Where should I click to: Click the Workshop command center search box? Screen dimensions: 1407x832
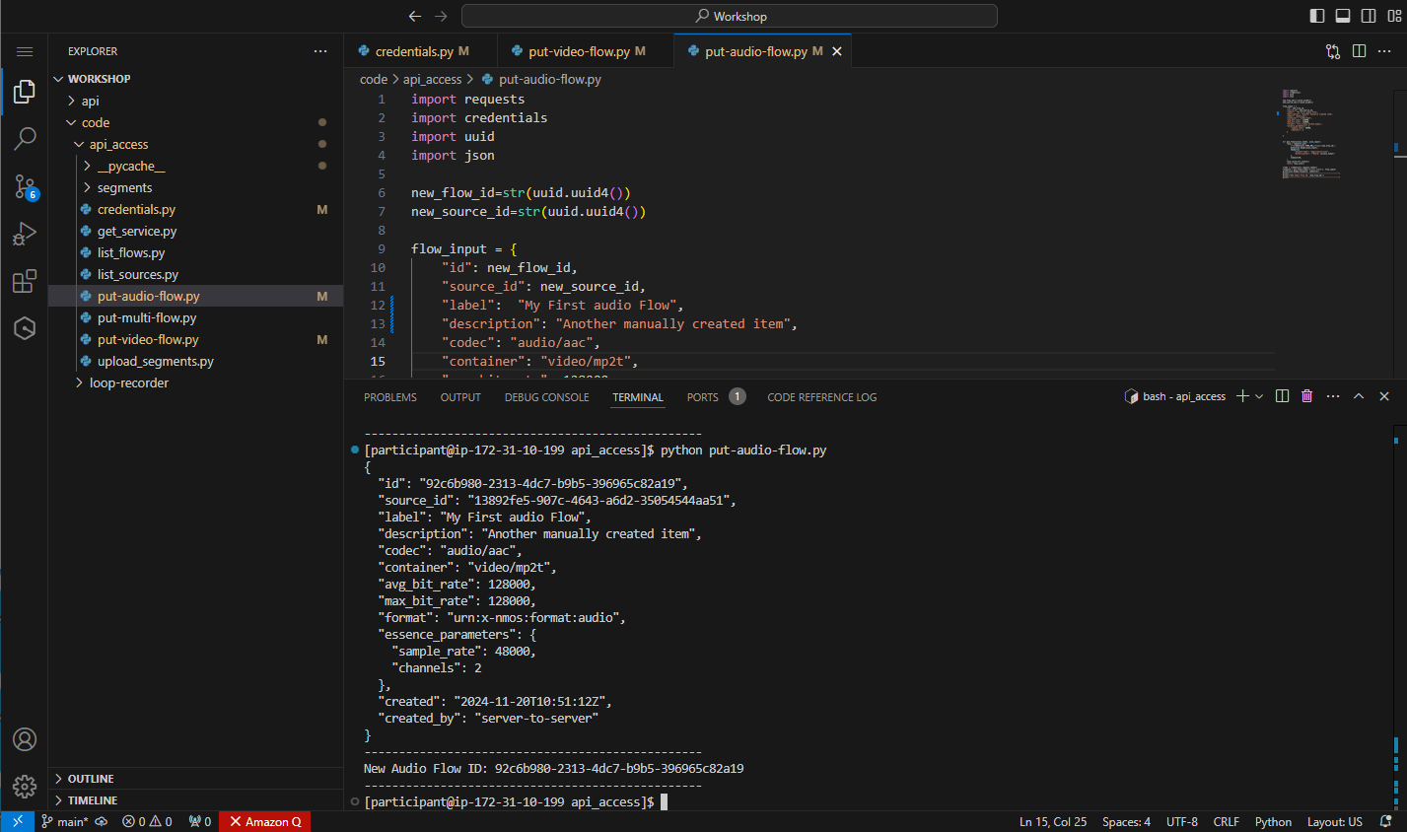[730, 16]
